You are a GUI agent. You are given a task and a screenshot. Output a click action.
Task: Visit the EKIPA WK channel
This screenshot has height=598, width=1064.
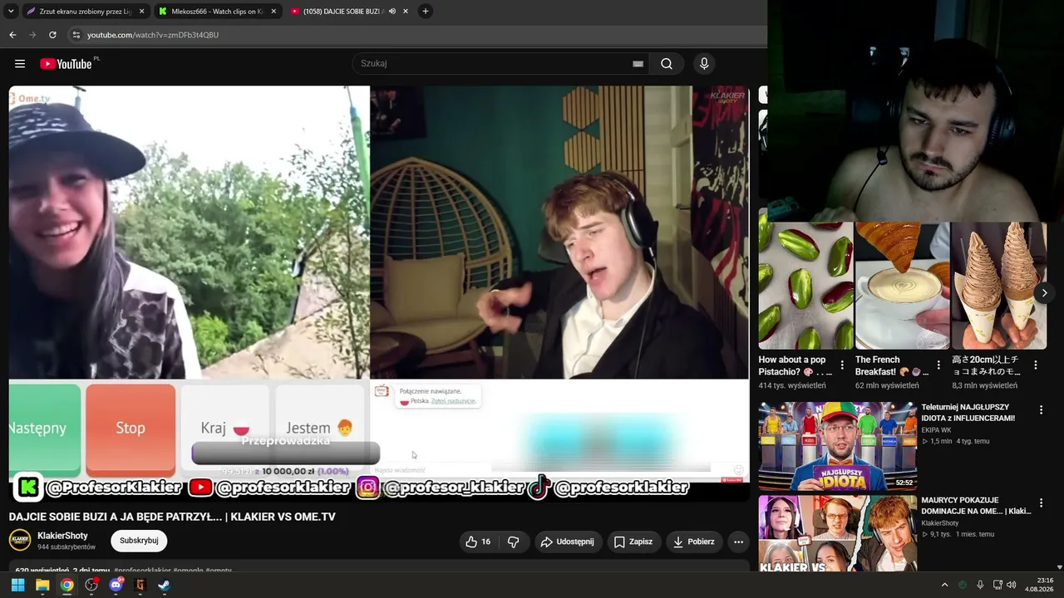point(936,430)
